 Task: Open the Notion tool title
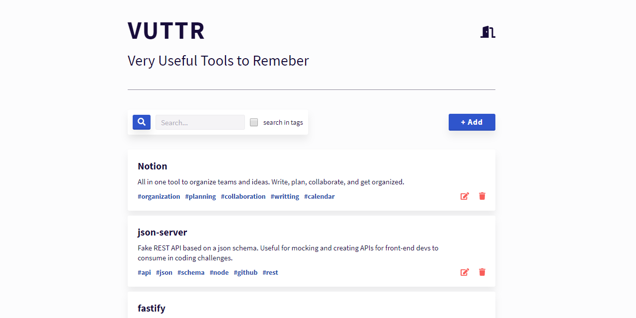point(153,166)
